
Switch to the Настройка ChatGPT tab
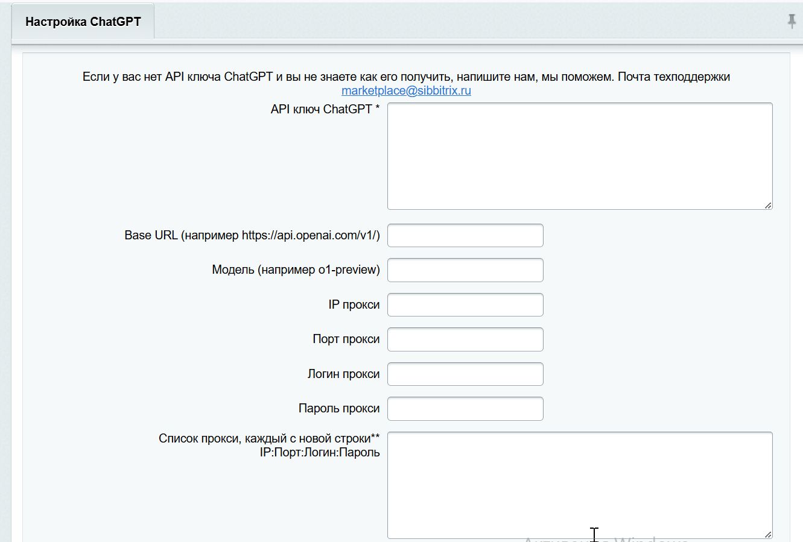pos(83,20)
